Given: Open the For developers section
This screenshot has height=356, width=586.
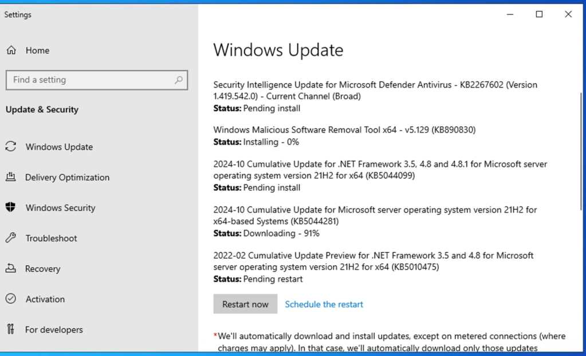Looking at the screenshot, I should click(x=54, y=329).
